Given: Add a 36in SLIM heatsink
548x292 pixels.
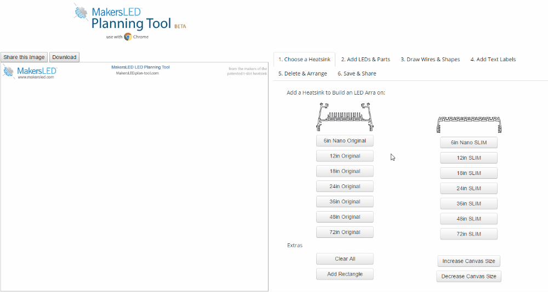Looking at the screenshot, I should (469, 203).
